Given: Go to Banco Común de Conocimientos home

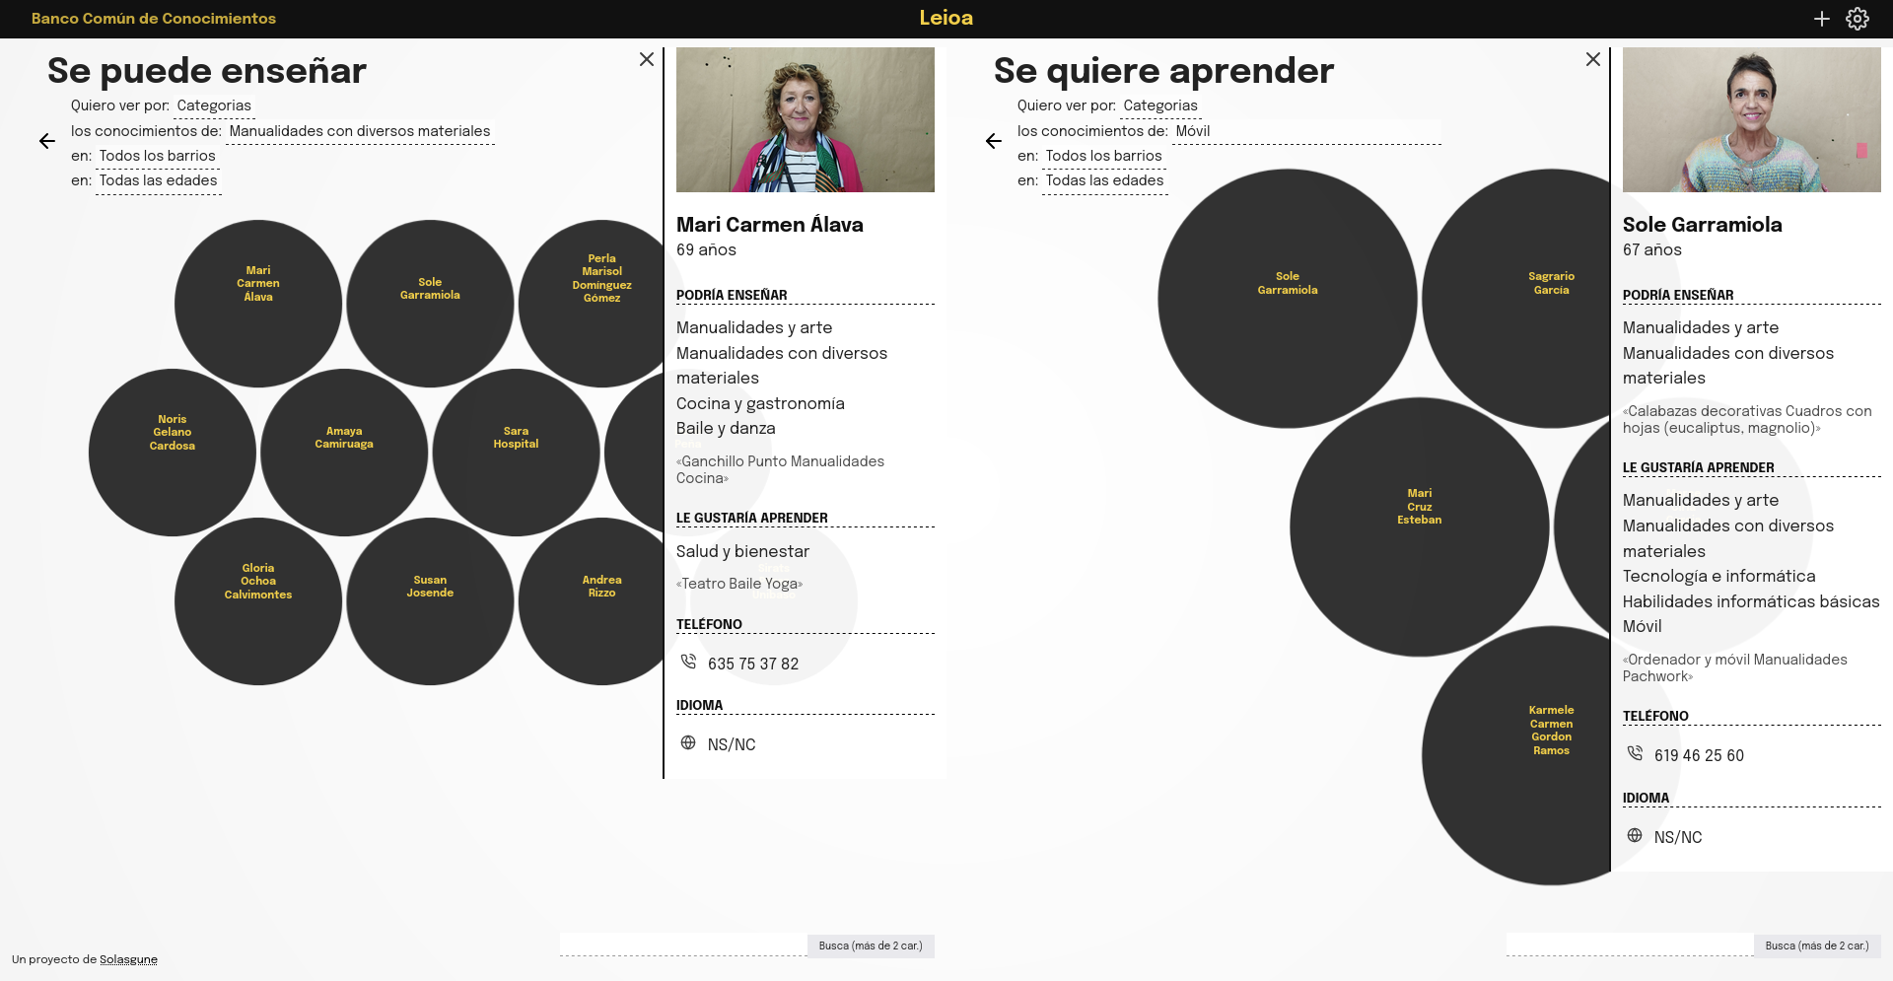Looking at the screenshot, I should pyautogui.click(x=153, y=19).
